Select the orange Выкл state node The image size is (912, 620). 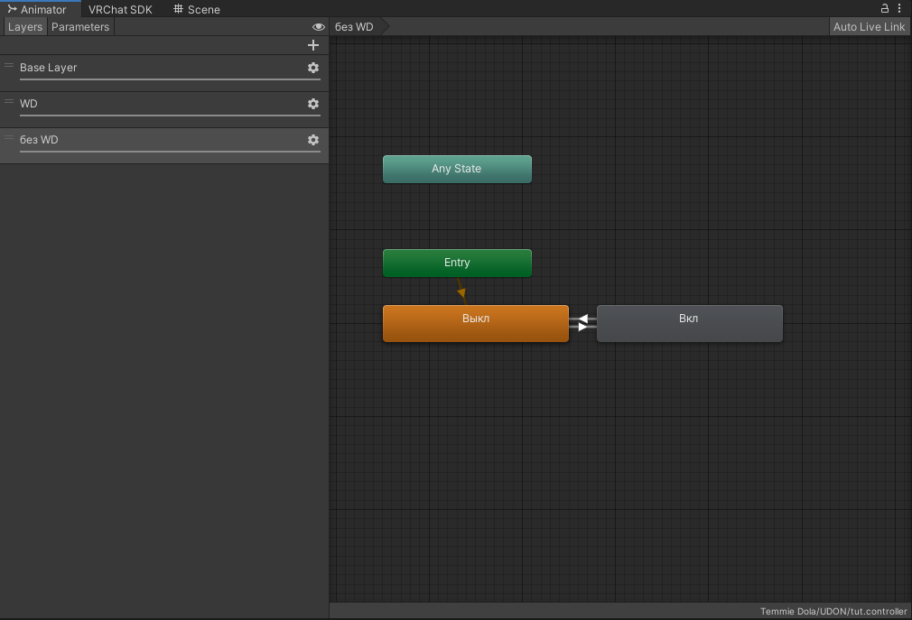coord(475,323)
